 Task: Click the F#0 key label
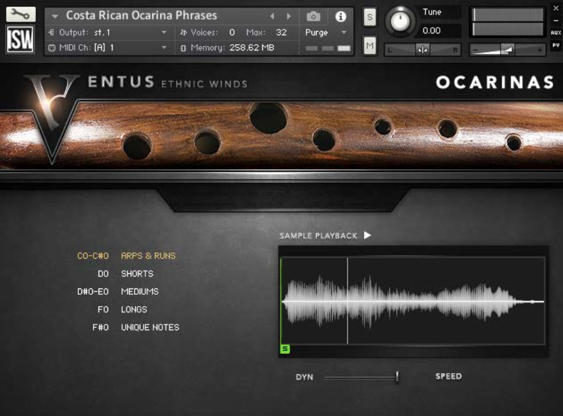(100, 328)
